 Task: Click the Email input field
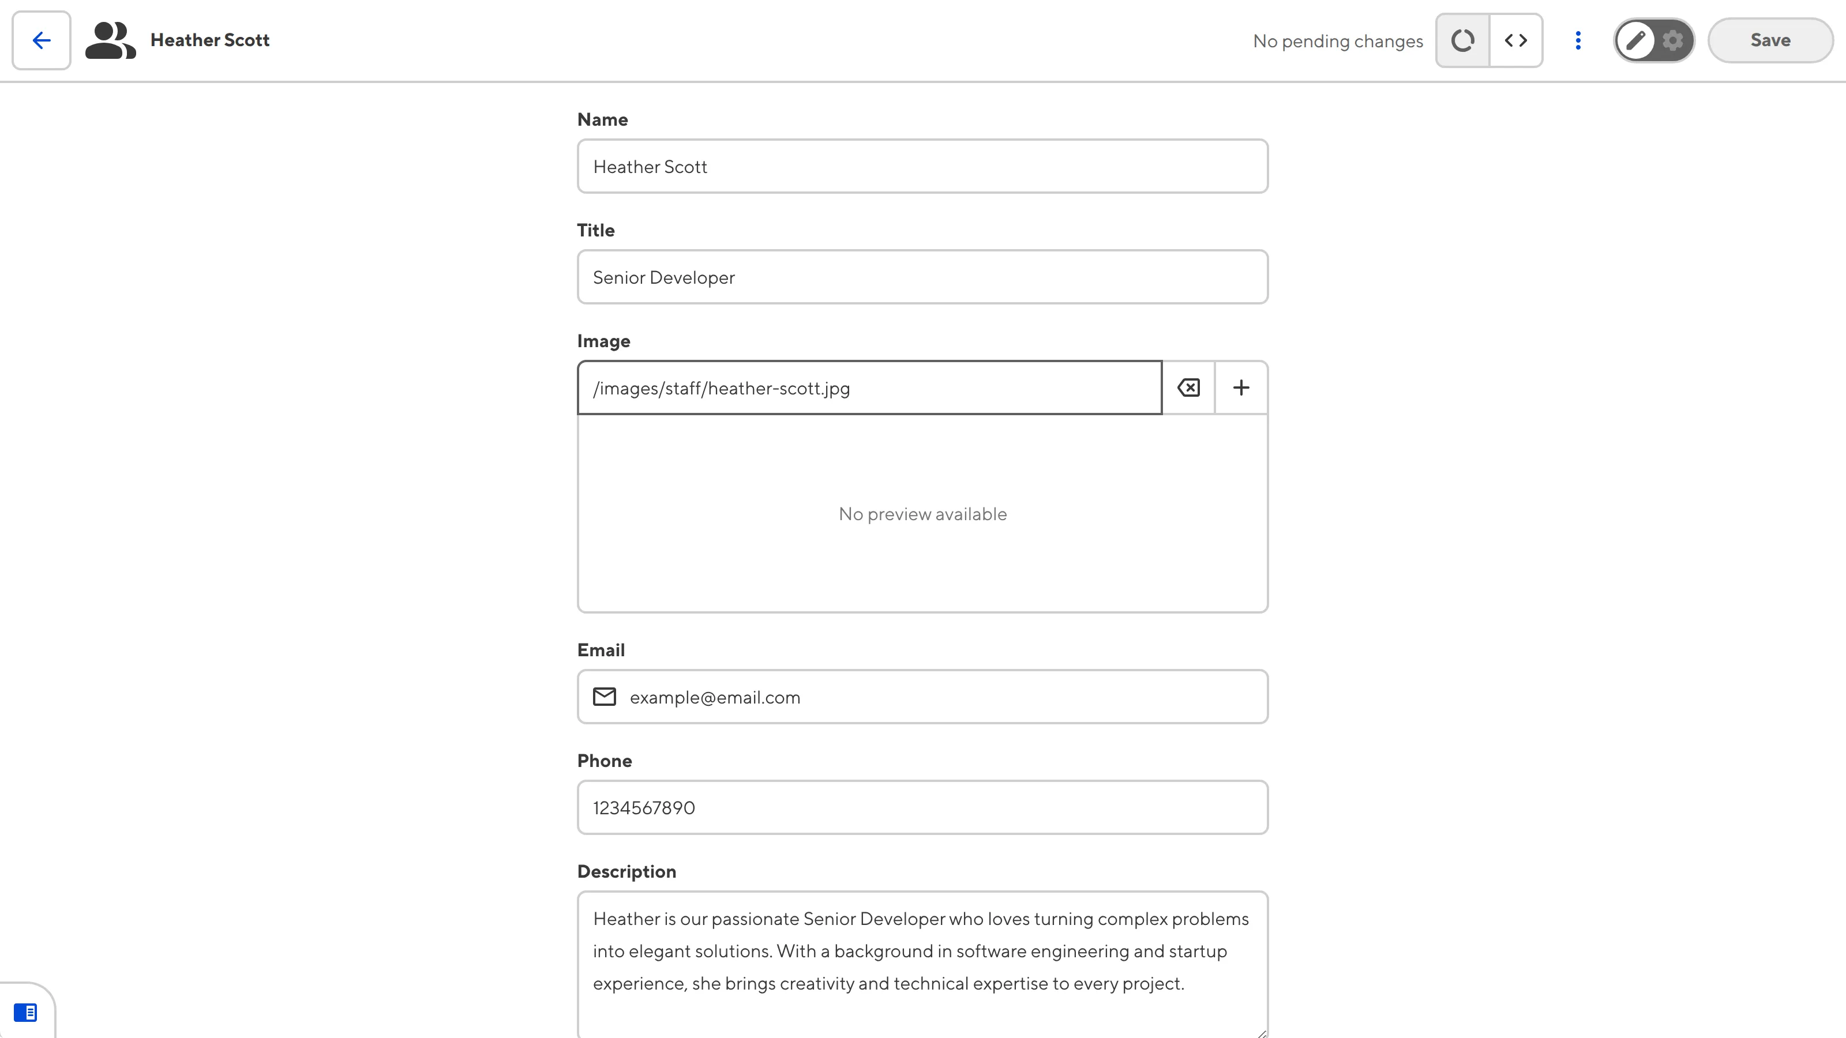coord(939,697)
